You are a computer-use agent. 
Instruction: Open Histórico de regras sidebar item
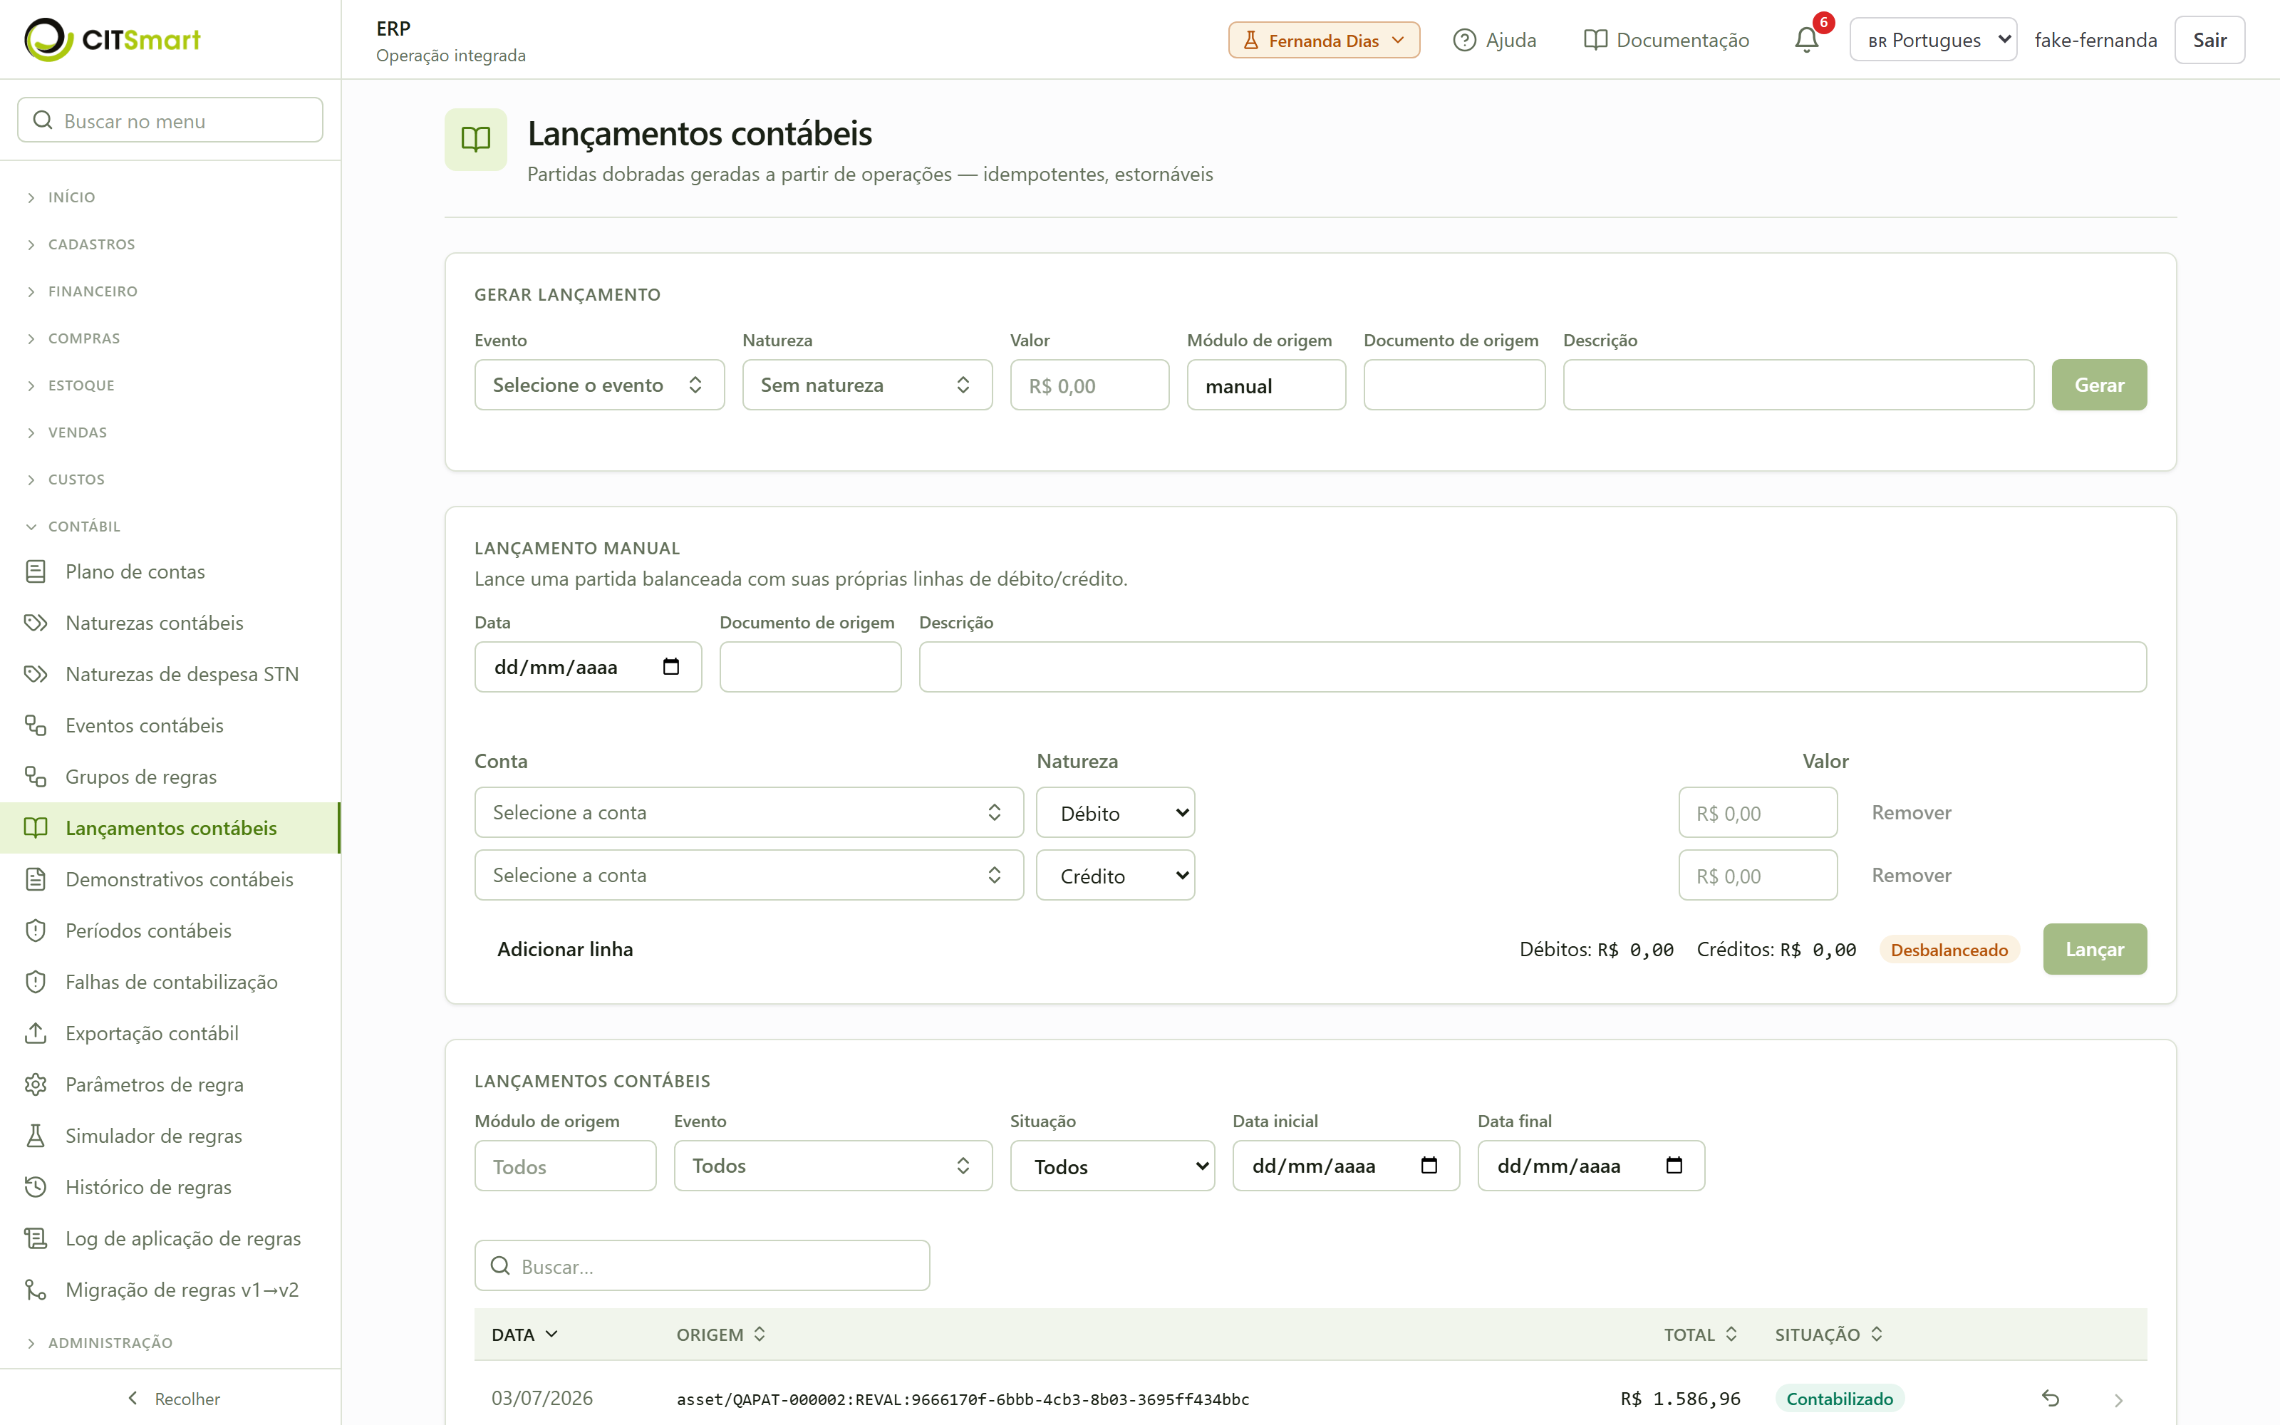click(x=170, y=1188)
